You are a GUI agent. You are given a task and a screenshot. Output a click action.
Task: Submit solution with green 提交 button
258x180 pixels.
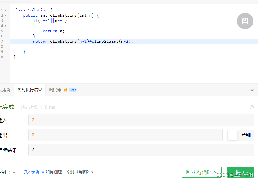point(240,172)
